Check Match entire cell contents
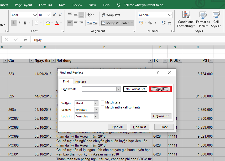 (x=103, y=107)
